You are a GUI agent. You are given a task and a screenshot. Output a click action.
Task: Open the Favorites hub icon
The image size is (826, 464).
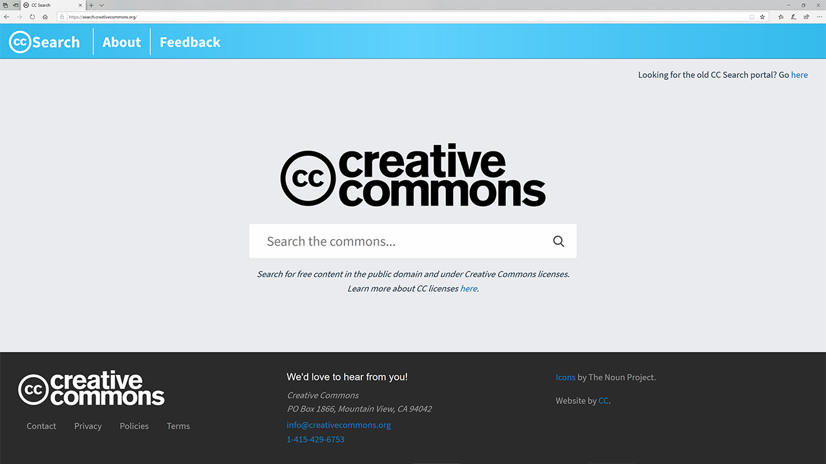pyautogui.click(x=781, y=17)
